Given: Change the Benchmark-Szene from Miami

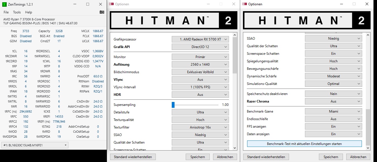Looking at the screenshot, I should coord(333,111).
